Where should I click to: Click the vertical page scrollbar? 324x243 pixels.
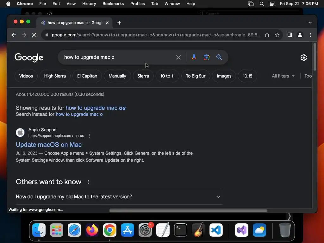315,57
